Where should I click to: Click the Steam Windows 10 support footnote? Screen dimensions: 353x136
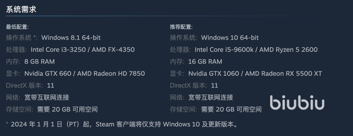[x=121, y=124]
